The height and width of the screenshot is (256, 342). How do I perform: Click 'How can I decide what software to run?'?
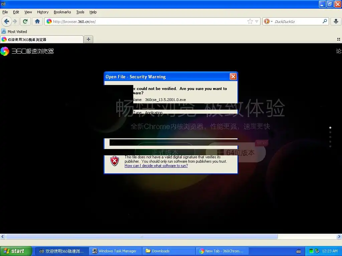tap(156, 166)
